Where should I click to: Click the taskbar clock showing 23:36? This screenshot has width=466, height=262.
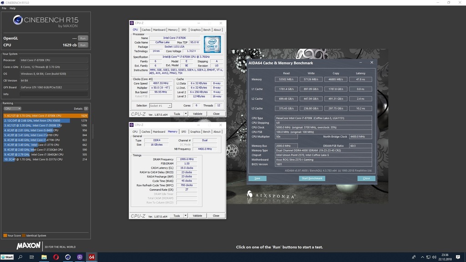coord(445,257)
